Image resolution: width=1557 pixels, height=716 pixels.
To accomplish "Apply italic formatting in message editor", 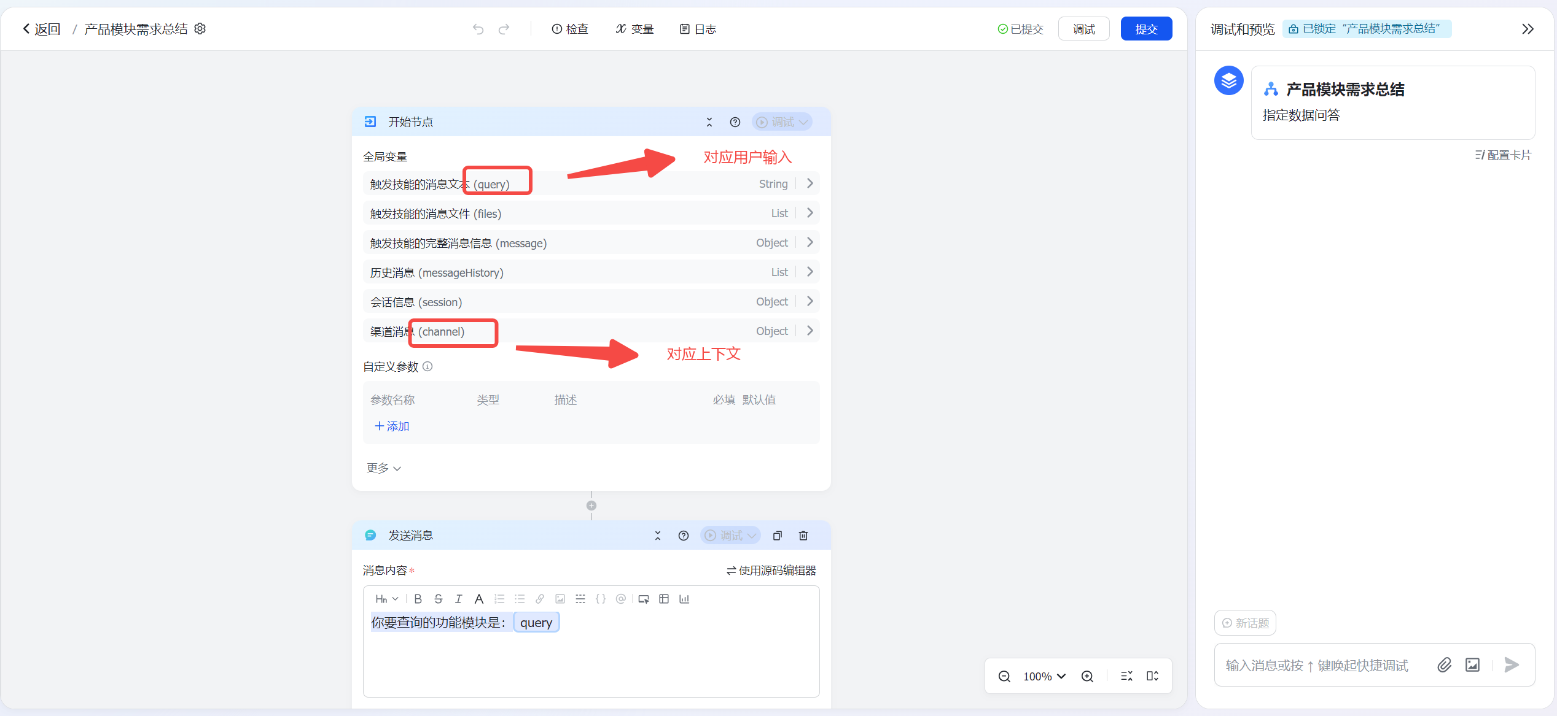I will pos(459,599).
